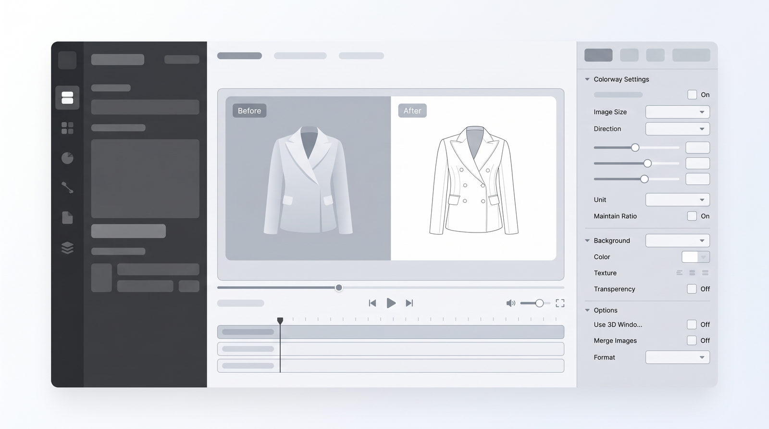Skip to previous frame button

(x=372, y=303)
